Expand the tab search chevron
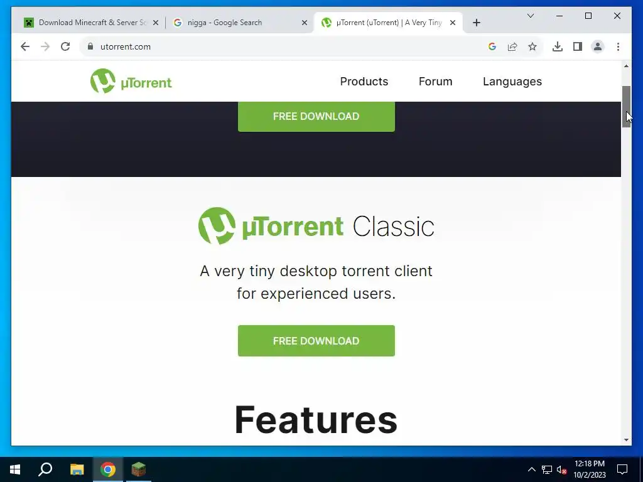The image size is (643, 482). pos(530,16)
